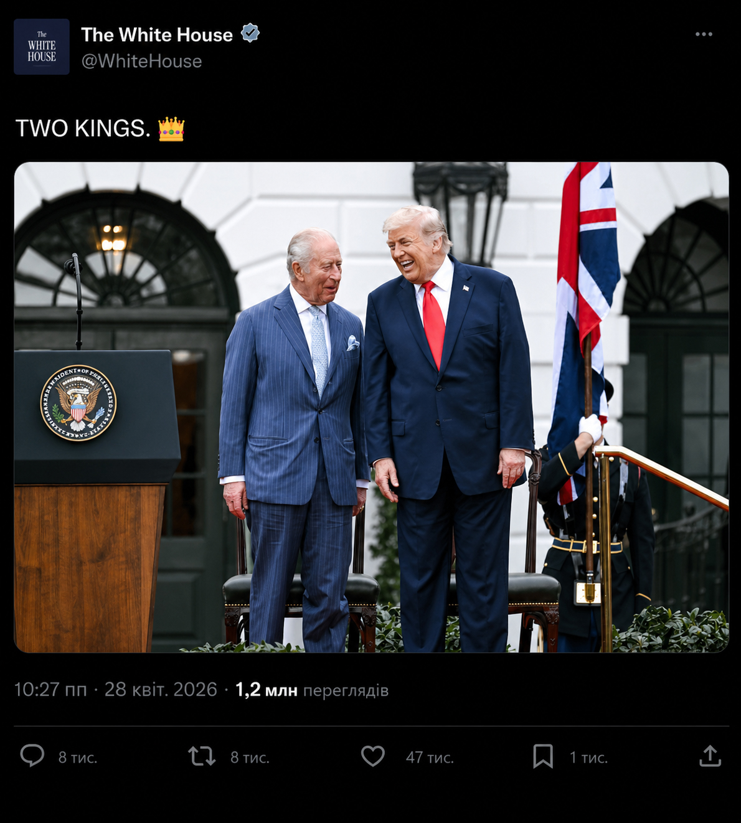Click the 8 тис. replies count
Viewport: 741px width, 823px height.
pos(78,758)
